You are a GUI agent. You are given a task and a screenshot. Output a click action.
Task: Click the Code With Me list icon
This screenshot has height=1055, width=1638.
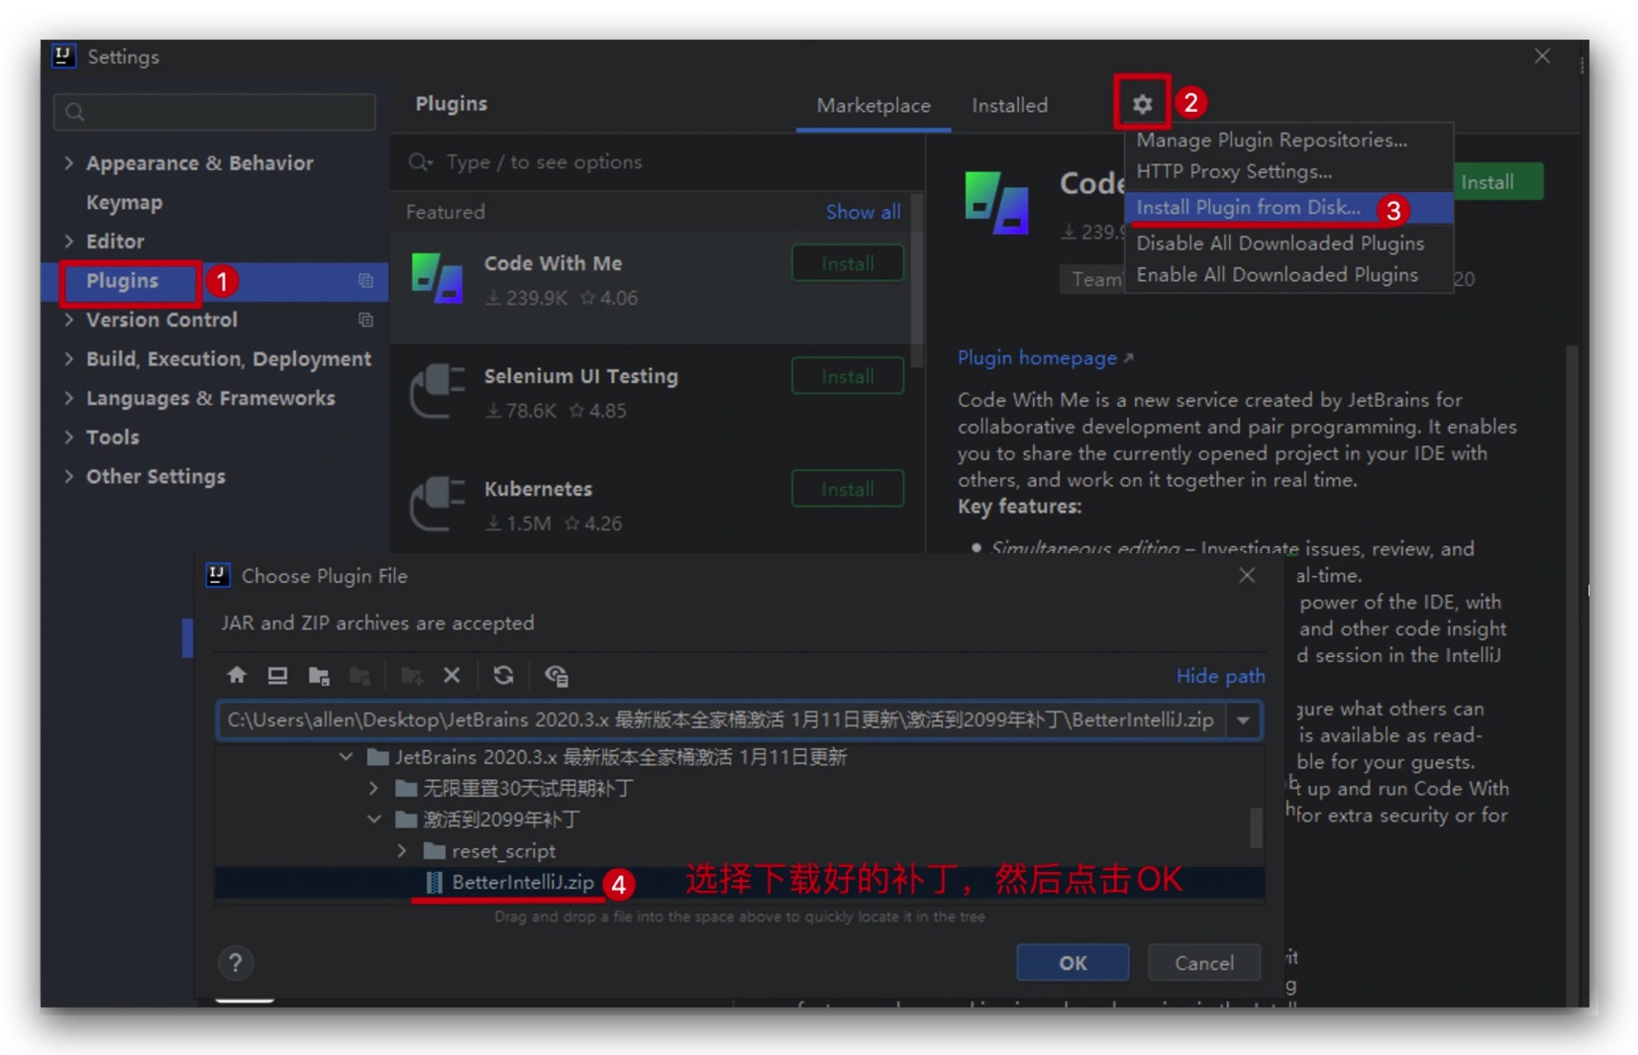437,278
